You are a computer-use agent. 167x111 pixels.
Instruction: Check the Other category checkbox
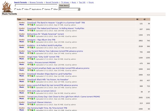point(52,9)
